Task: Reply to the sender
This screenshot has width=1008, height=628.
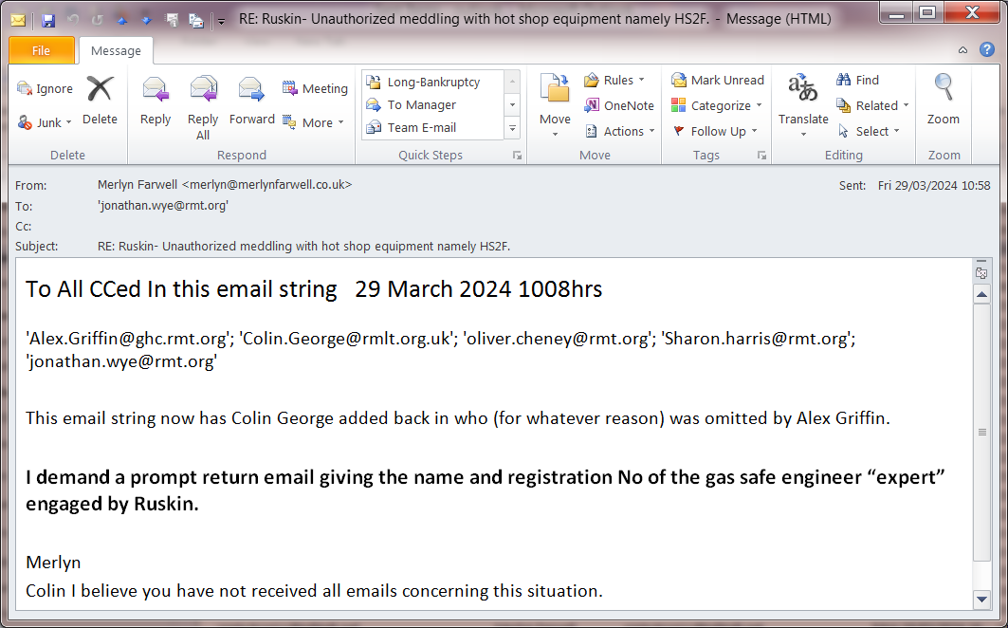Action: (x=156, y=102)
